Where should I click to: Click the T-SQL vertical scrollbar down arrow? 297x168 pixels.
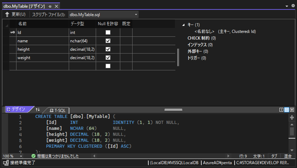pyautogui.click(x=292, y=150)
